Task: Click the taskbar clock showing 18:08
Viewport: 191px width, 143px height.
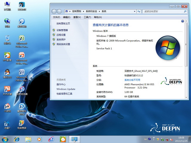Action: click(181, 139)
